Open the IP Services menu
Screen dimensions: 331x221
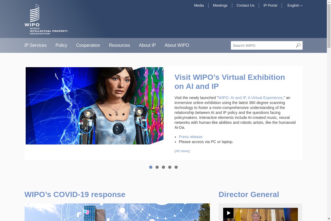[x=36, y=45]
